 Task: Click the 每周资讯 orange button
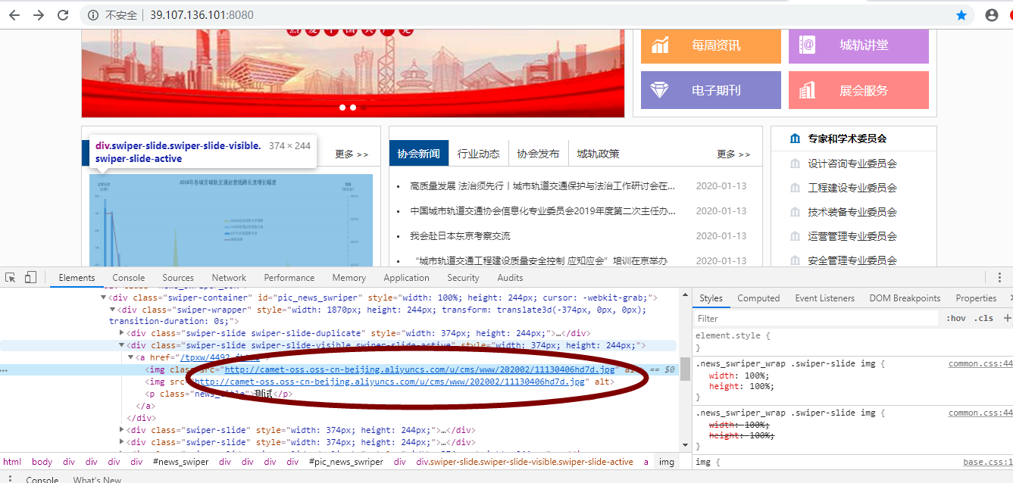(x=710, y=45)
